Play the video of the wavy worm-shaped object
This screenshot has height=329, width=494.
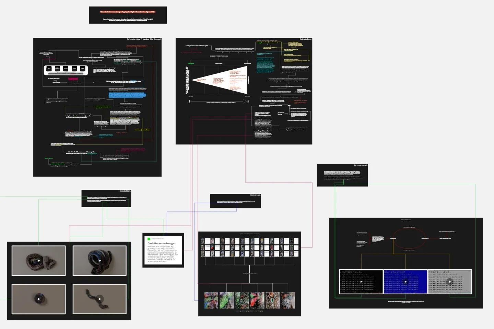click(x=100, y=299)
